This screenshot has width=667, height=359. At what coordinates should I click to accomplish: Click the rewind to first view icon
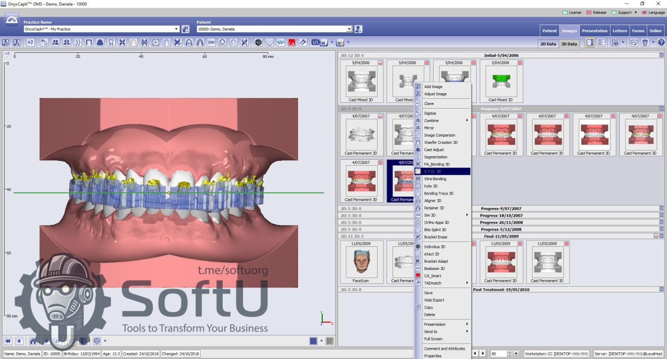[8, 341]
